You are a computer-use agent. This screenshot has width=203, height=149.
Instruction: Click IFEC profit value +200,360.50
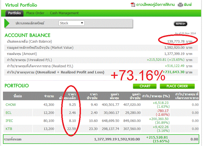point(159,119)
